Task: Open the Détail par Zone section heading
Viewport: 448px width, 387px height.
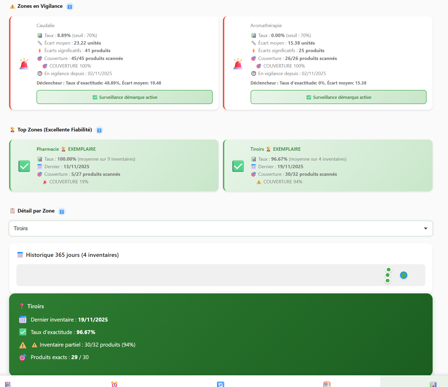Action: (36, 211)
